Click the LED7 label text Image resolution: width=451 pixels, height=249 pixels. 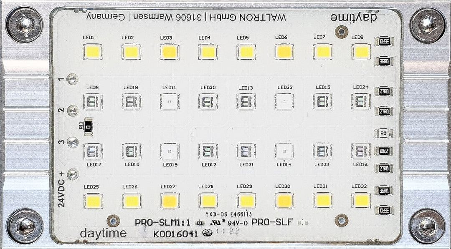tap(319, 37)
